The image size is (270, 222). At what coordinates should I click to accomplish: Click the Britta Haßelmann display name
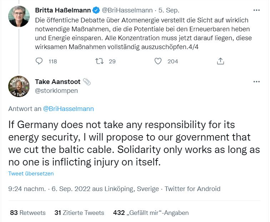[x=63, y=10]
